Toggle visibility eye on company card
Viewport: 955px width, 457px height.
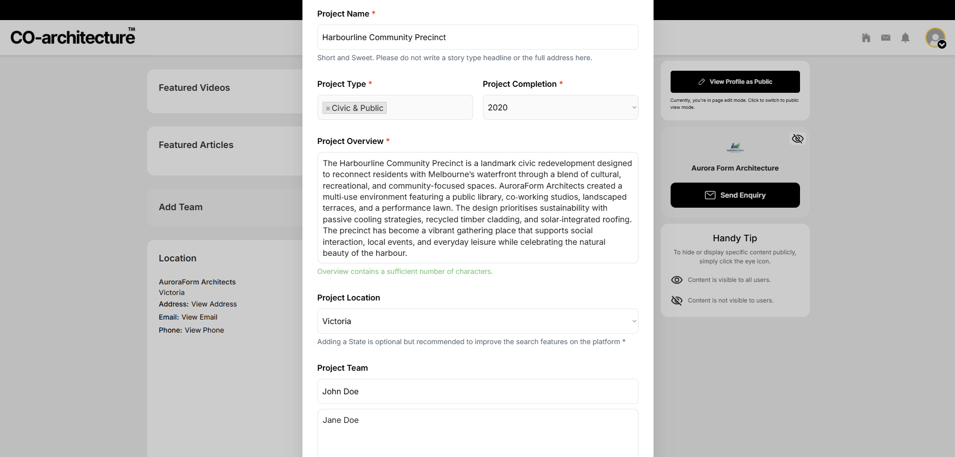[798, 138]
